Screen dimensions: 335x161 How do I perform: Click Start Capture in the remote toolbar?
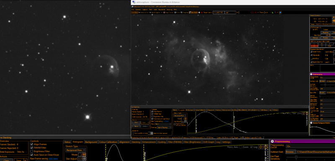(x=143, y=13)
